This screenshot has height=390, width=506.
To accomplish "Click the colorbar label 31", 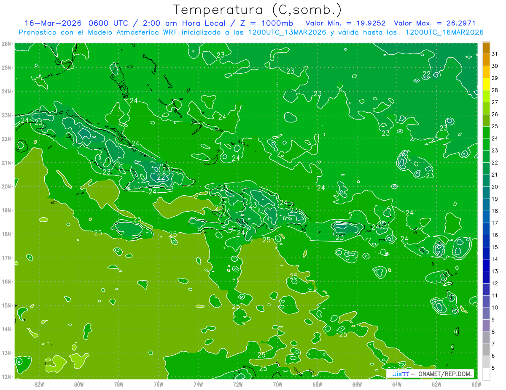I will click(x=495, y=54).
